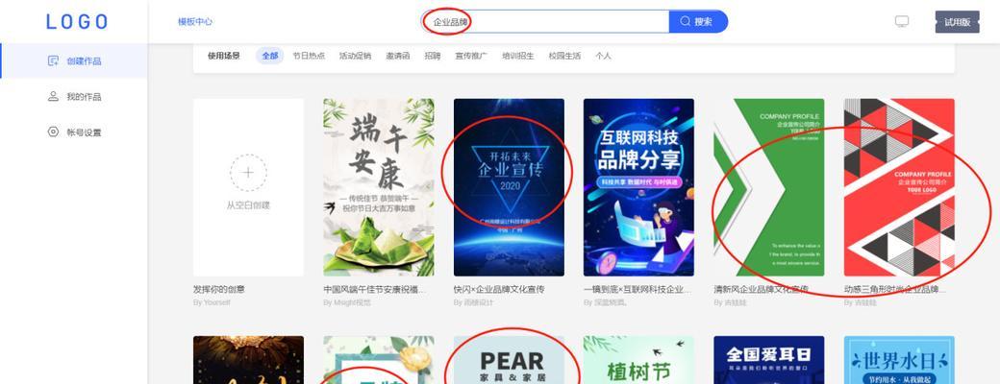Viewport: 1000px width, 384px height.
Task: Open the 端午安康 template thumbnail
Action: (x=379, y=187)
